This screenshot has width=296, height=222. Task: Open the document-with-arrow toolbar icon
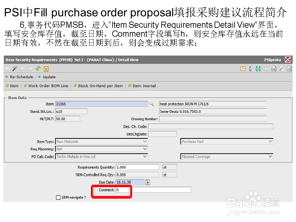pos(273,69)
